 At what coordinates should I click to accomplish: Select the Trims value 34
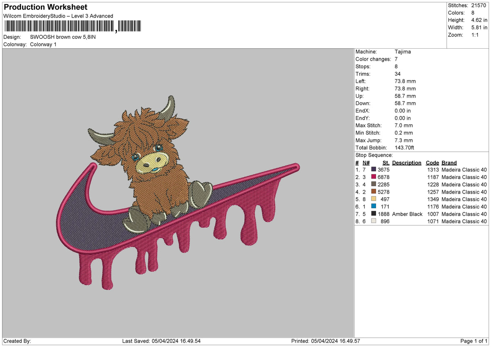coord(398,74)
